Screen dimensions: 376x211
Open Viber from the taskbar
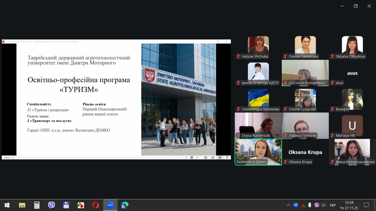pyautogui.click(x=51, y=205)
